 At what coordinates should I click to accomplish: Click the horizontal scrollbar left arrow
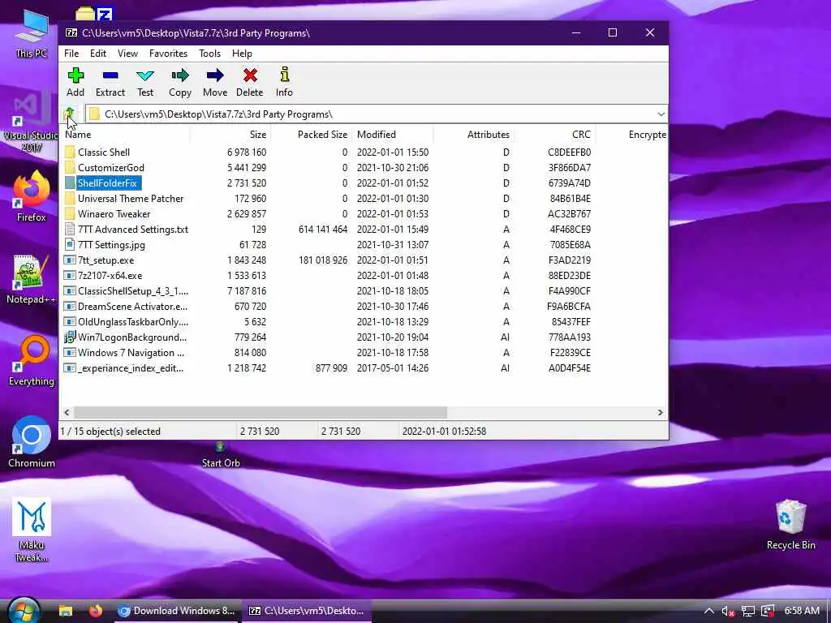pyautogui.click(x=67, y=412)
